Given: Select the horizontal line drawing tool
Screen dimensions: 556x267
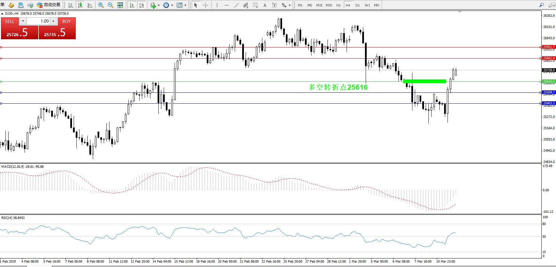Looking at the screenshot, I should [x=226, y=5].
